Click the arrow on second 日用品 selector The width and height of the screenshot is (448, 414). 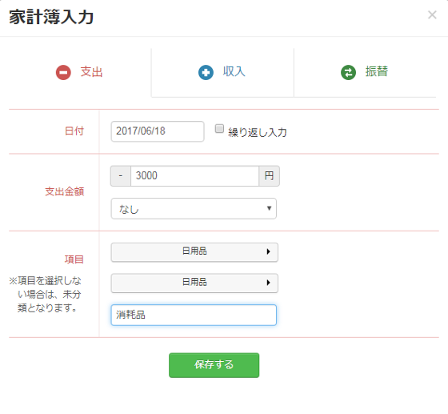pos(268,283)
